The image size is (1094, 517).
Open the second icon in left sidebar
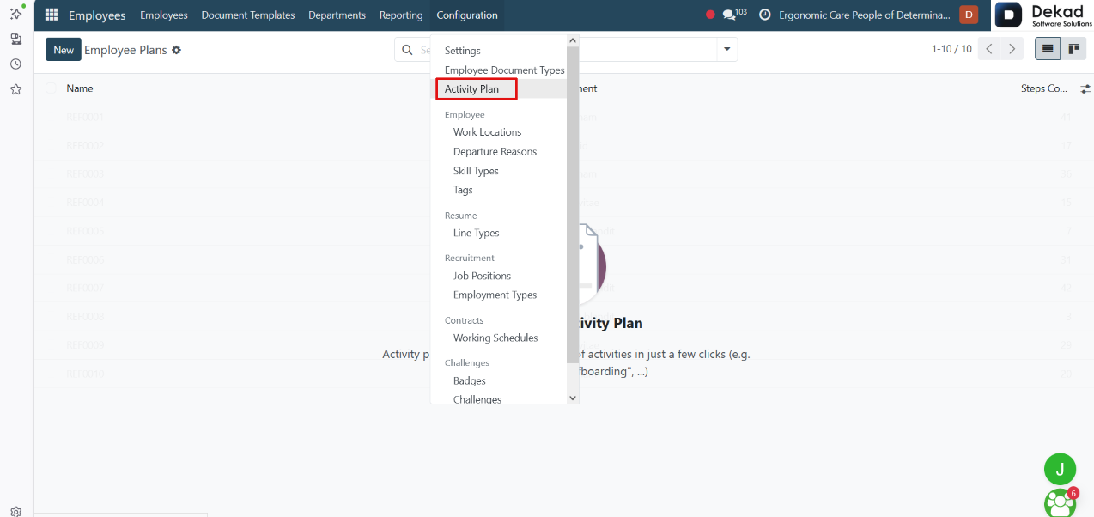[15, 39]
